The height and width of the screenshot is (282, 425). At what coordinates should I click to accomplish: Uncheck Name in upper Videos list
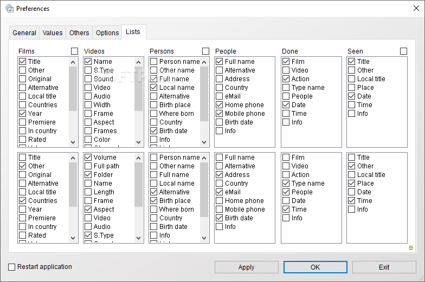88,62
